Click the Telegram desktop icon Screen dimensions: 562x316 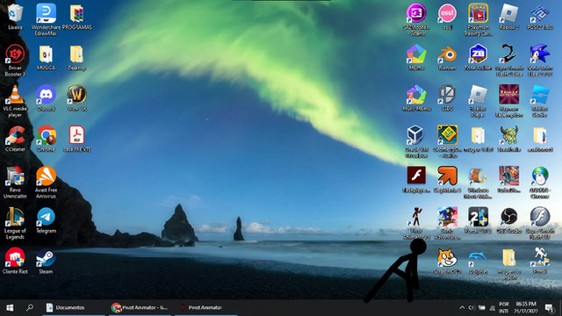tap(46, 220)
